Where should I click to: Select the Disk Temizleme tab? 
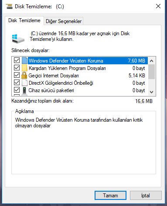24,20
